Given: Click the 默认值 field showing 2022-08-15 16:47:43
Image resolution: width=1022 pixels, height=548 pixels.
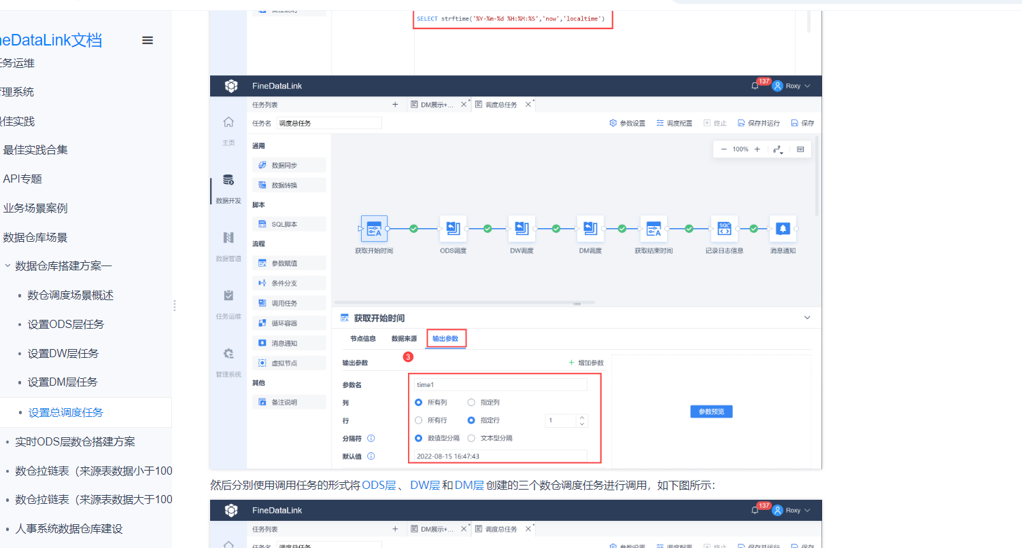Looking at the screenshot, I should point(500,456).
